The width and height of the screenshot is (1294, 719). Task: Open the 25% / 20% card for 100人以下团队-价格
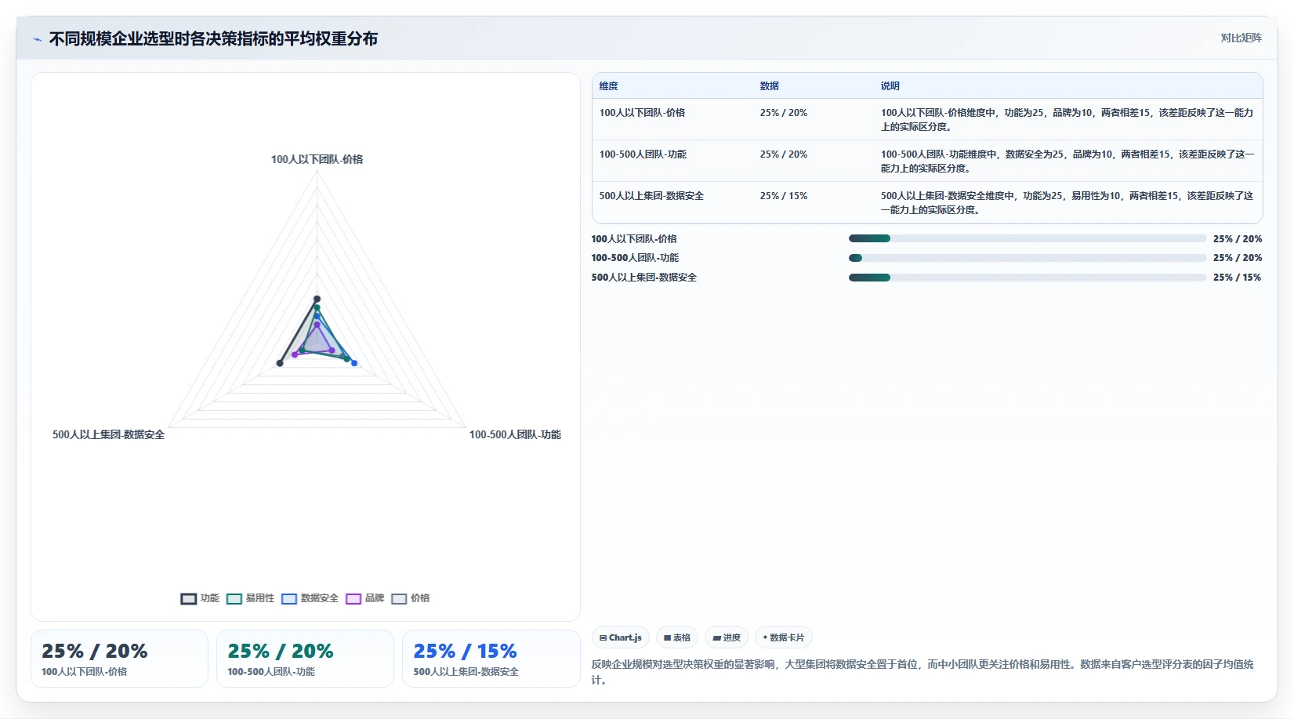(119, 659)
